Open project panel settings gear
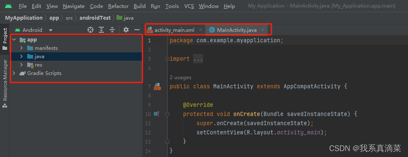Viewport: 408px width, 157px height. click(x=126, y=30)
